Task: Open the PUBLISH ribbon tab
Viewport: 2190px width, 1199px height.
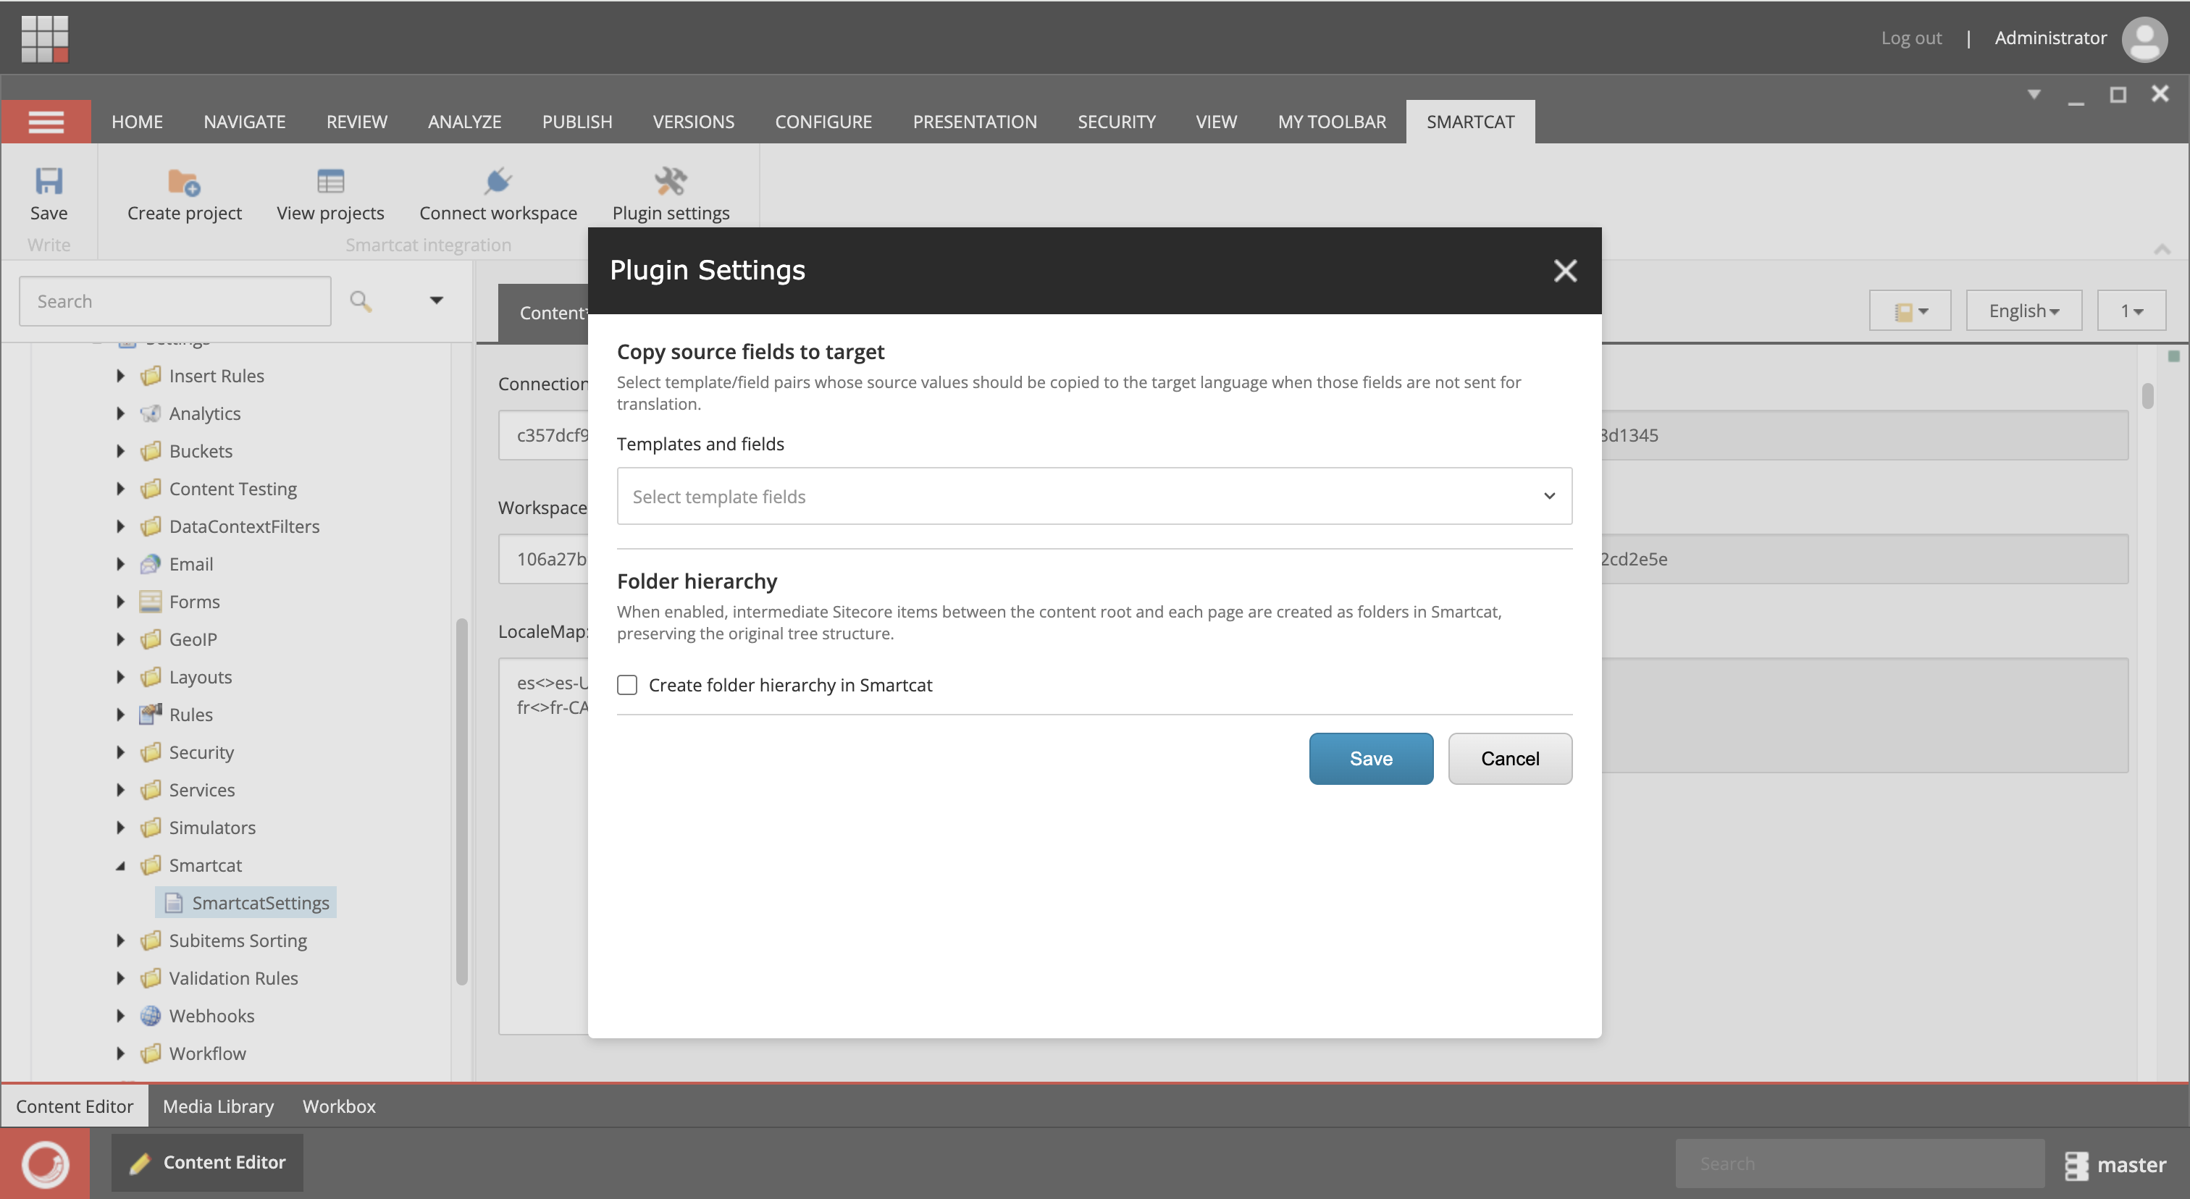Action: click(577, 122)
